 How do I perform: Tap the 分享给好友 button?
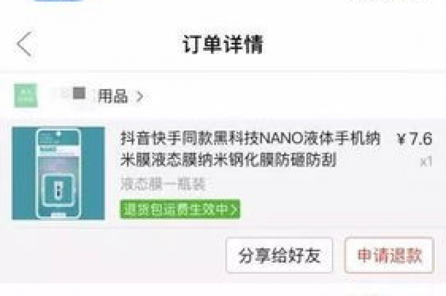click(x=279, y=255)
